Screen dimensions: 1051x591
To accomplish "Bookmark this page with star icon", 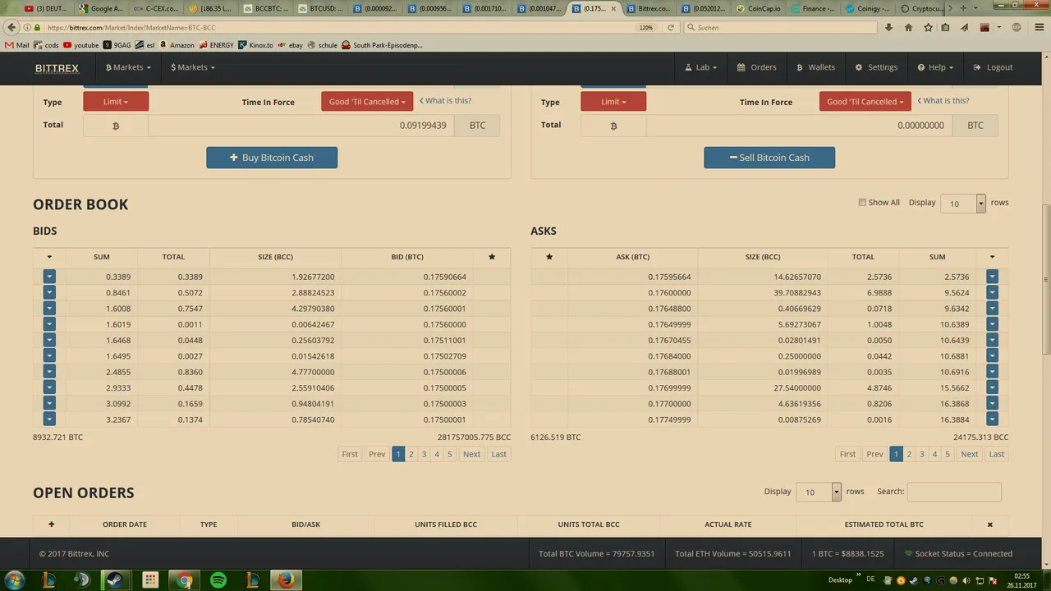I will tap(928, 27).
